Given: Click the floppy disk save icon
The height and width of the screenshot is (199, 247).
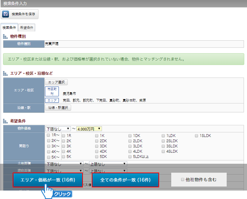Looking at the screenshot, I should point(6,14).
